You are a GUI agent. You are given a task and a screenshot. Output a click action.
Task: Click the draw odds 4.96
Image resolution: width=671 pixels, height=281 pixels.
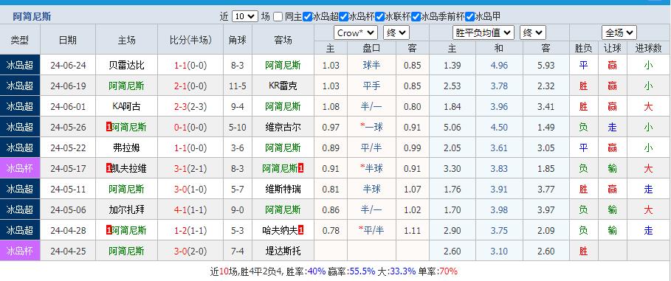[499, 66]
